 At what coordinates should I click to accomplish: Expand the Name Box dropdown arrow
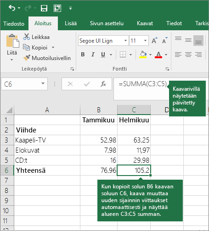tap(43, 83)
